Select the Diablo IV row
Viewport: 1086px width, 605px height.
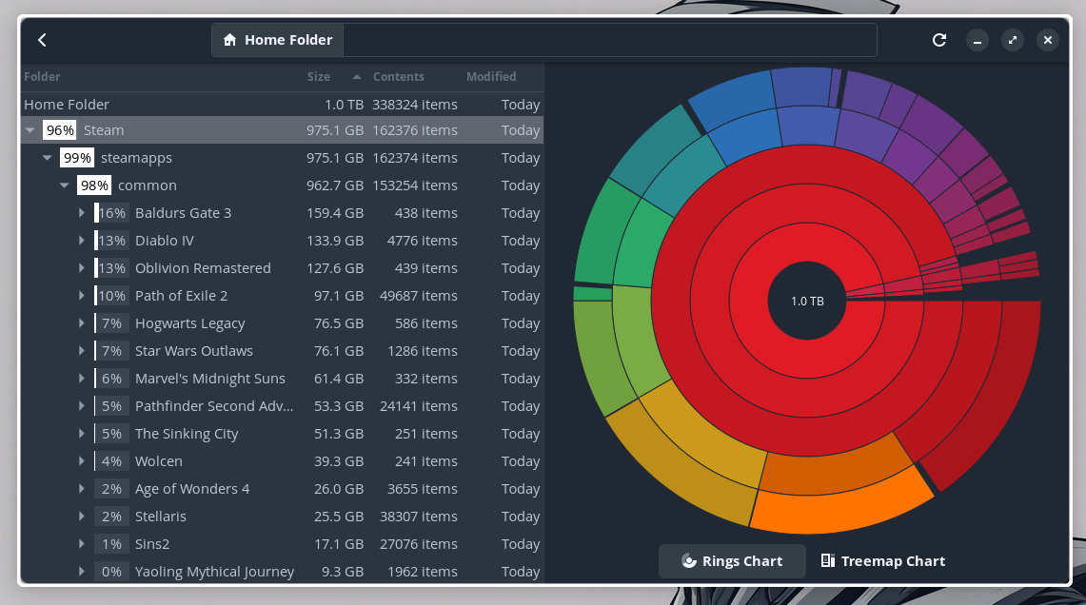coord(282,241)
